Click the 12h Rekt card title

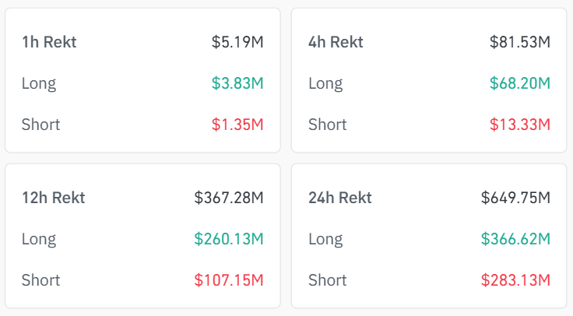click(x=54, y=198)
